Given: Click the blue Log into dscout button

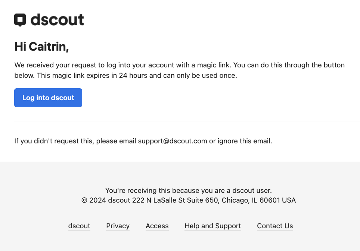Looking at the screenshot, I should [x=48, y=98].
